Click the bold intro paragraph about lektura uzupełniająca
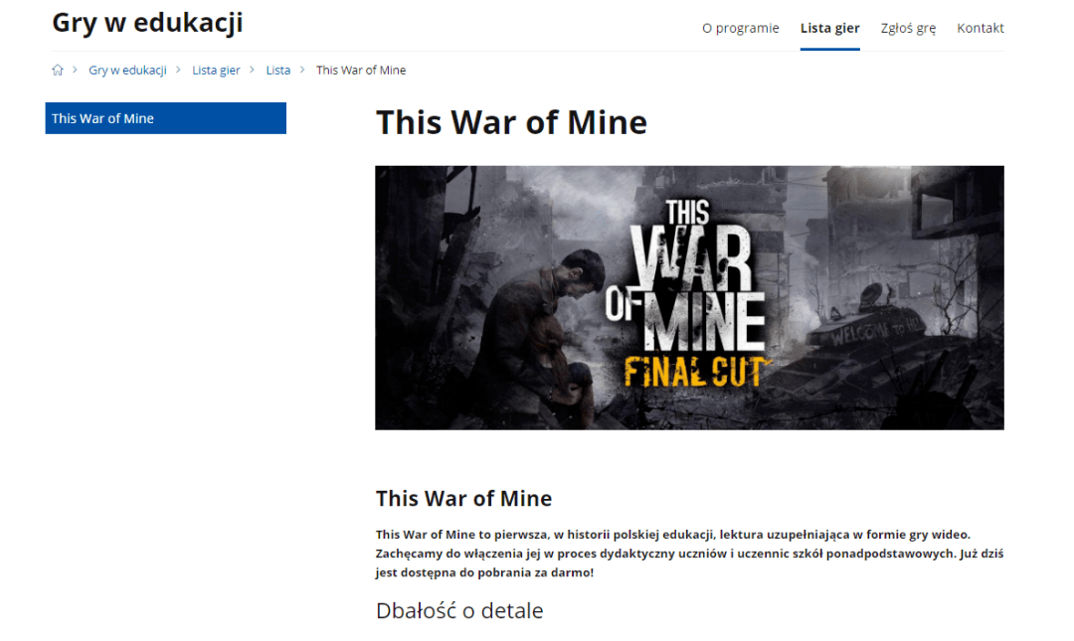 689,554
